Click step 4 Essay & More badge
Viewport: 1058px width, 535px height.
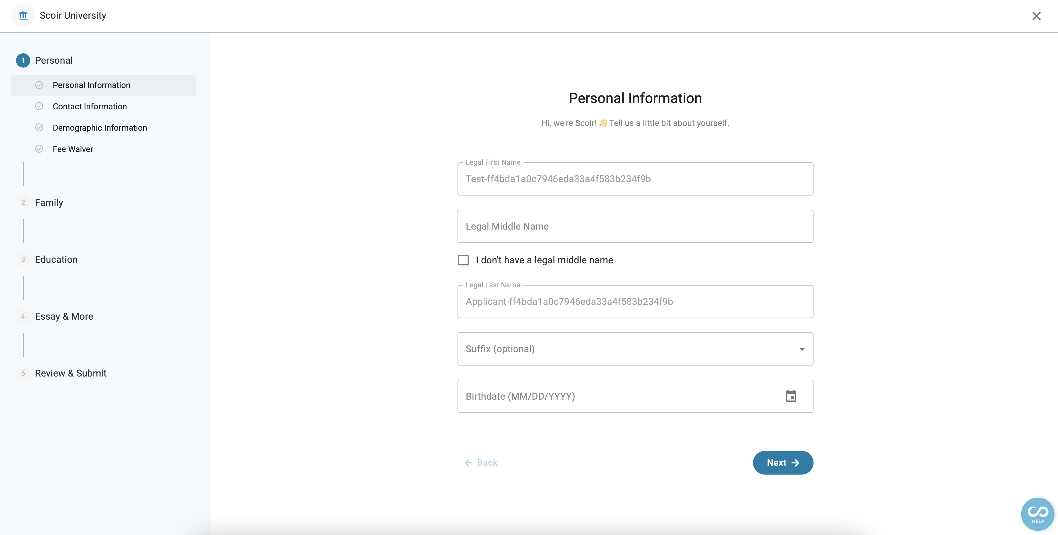coord(23,316)
